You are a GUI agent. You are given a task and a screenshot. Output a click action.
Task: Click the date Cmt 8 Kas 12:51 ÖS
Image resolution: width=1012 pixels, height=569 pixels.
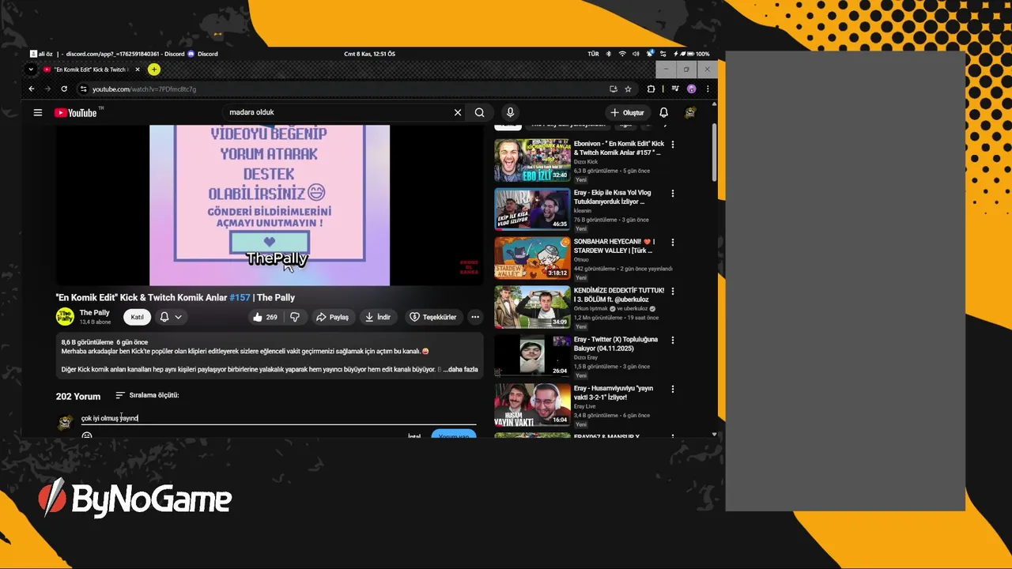point(369,54)
